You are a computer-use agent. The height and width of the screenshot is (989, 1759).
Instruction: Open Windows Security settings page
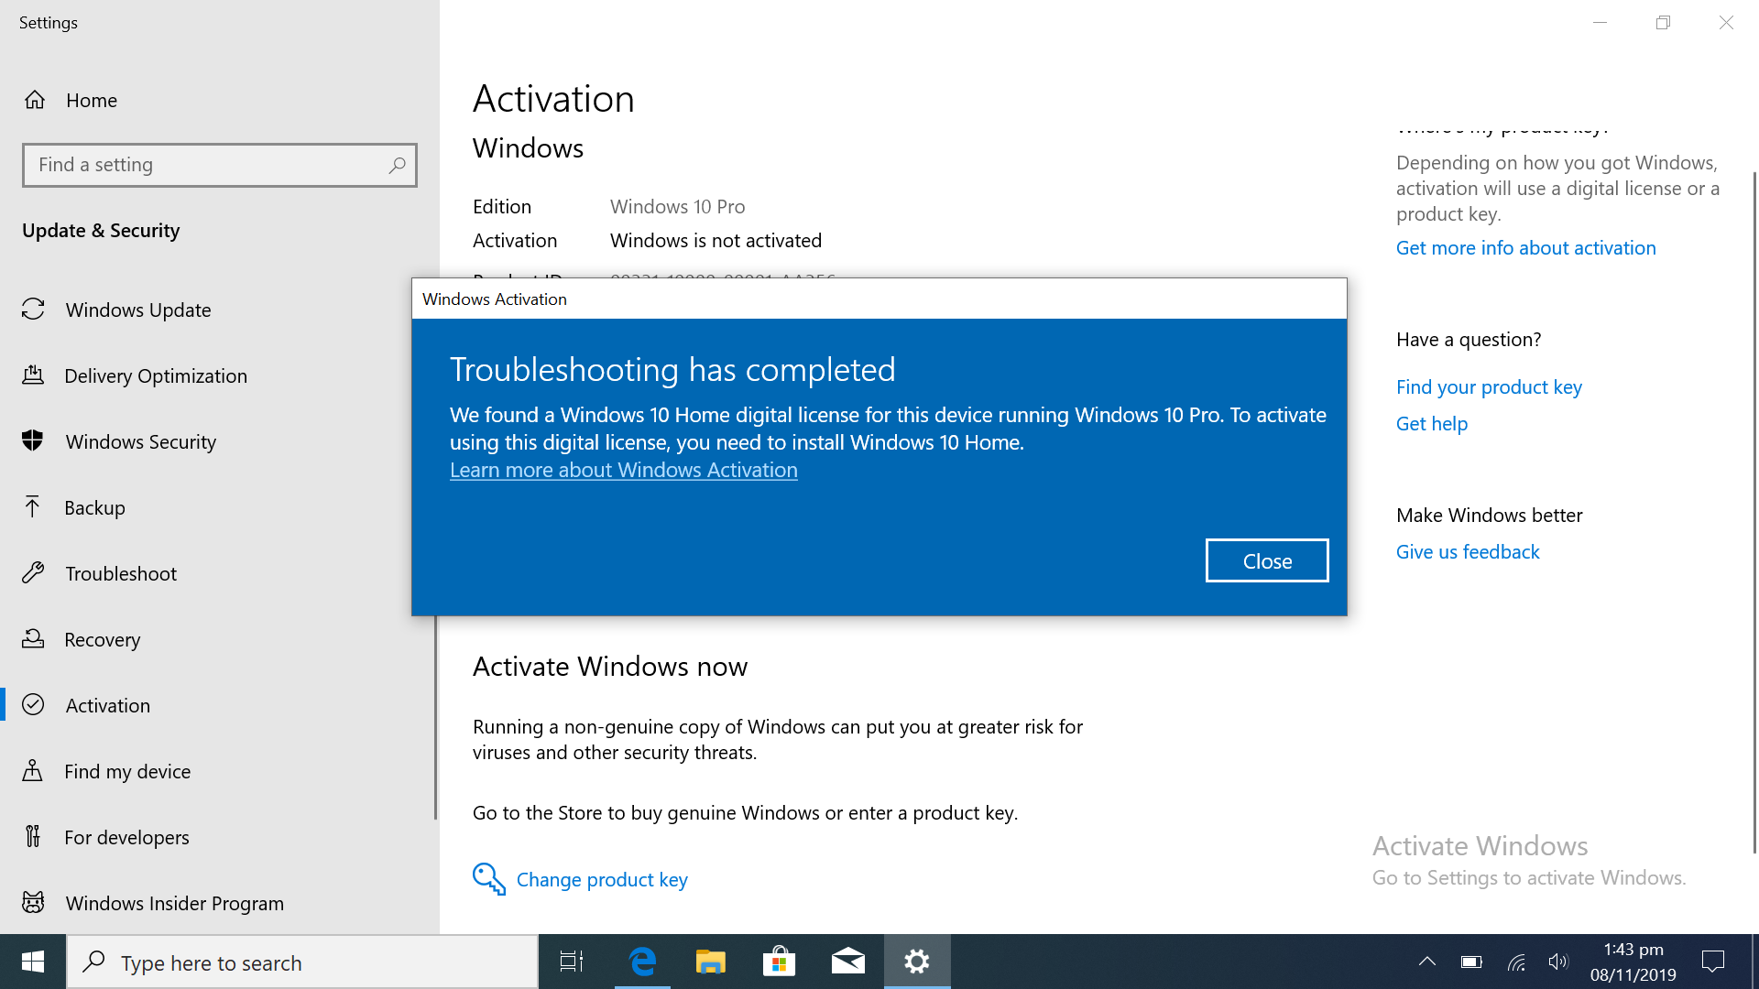coord(220,441)
